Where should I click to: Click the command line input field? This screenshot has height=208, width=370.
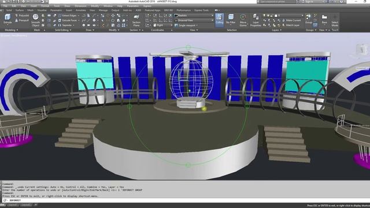pyautogui.click(x=186, y=200)
